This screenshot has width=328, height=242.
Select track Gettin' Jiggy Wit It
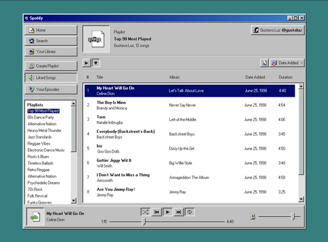(190, 163)
